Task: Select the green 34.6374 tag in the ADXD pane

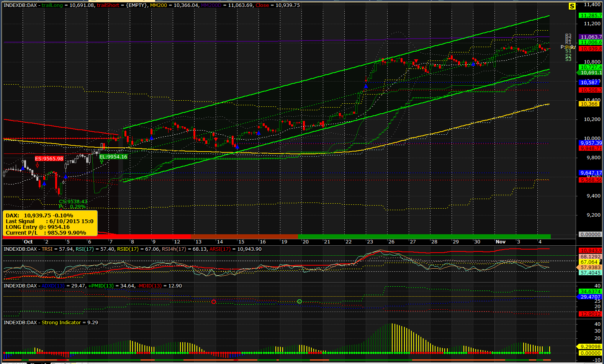Action: point(591,292)
